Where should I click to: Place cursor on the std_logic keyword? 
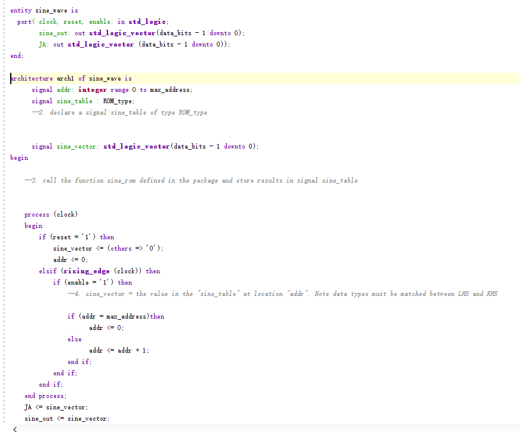click(147, 21)
